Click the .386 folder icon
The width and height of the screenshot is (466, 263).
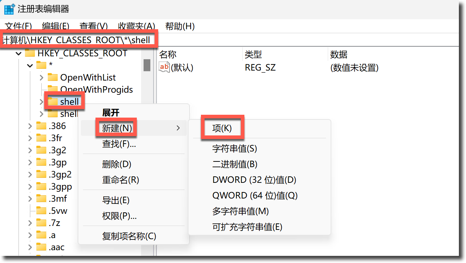coord(41,126)
